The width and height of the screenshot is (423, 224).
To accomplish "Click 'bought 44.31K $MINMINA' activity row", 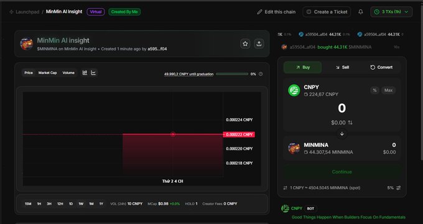I will [340, 47].
